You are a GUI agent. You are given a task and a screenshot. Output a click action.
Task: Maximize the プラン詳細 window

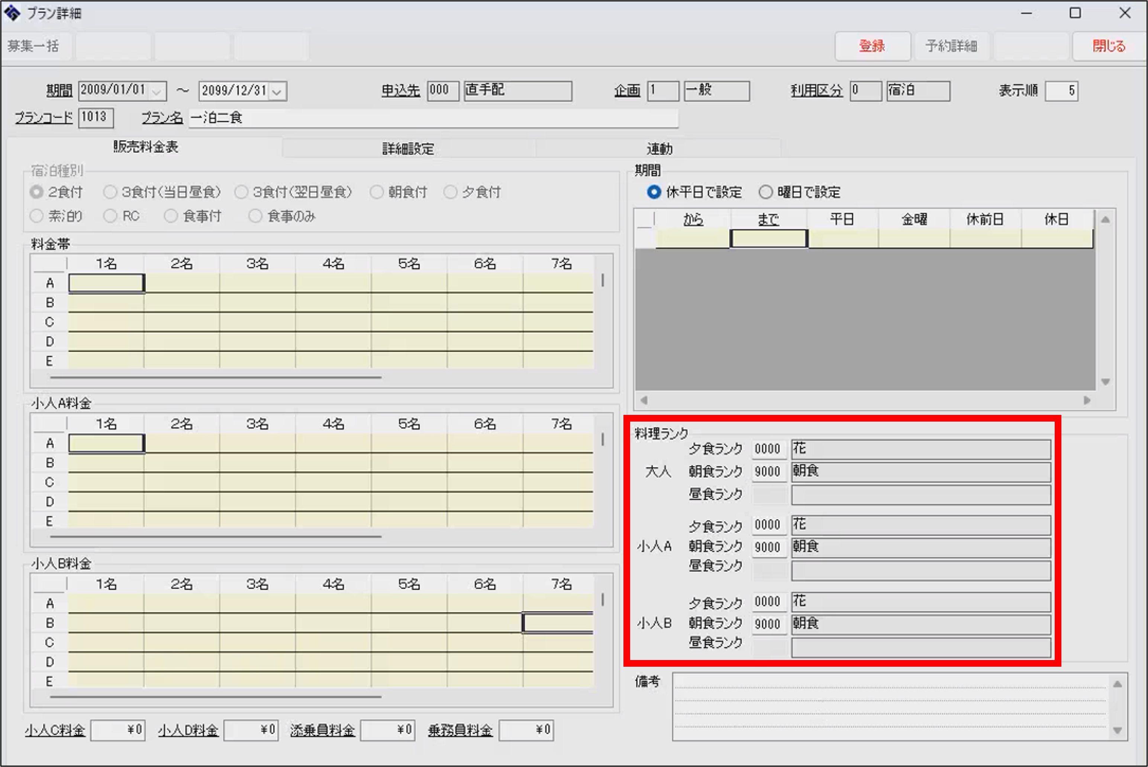1075,13
